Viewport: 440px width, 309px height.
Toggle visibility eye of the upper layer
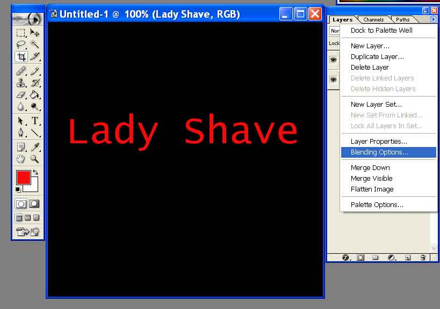[334, 60]
